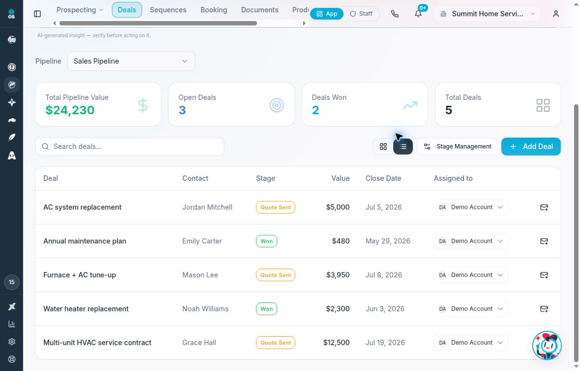
Task: Click the send email icon for Furnace + AC tune-up
Action: point(544,275)
